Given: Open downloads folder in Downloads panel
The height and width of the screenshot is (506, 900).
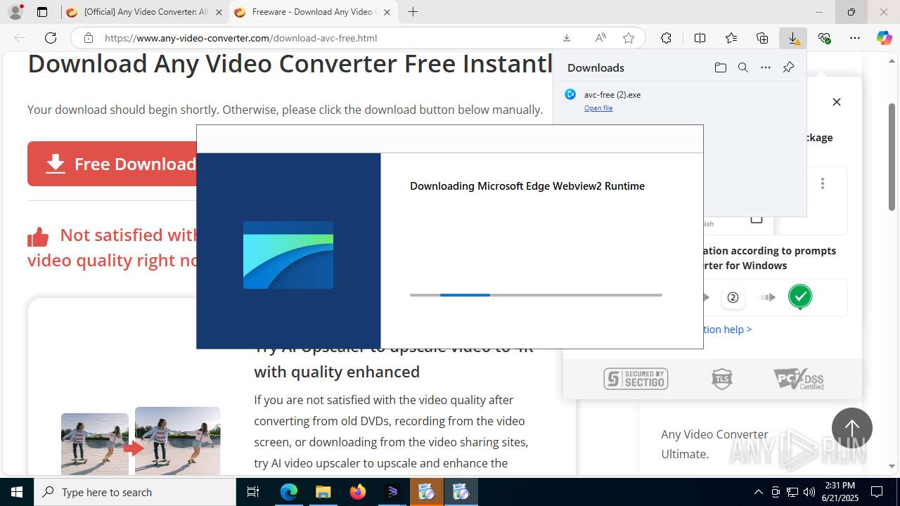Looking at the screenshot, I should pyautogui.click(x=720, y=67).
